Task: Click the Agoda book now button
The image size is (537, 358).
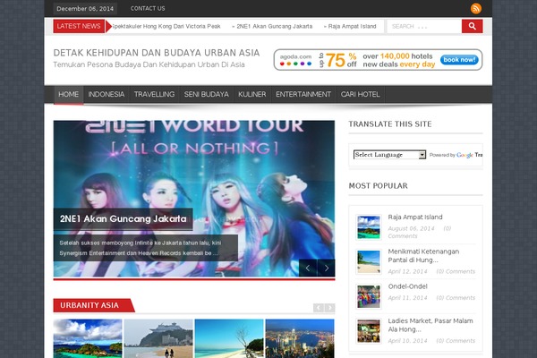Action: pos(459,60)
